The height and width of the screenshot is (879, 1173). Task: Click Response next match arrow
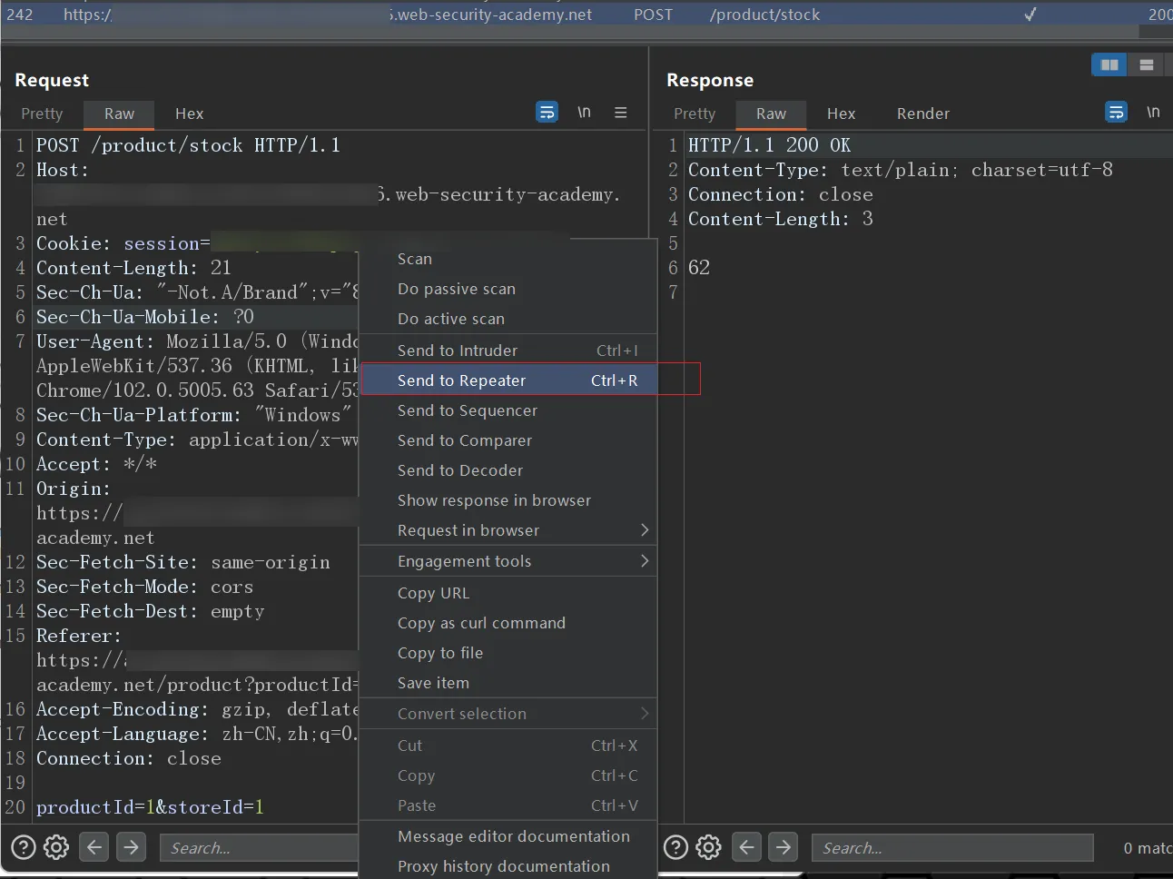783,847
